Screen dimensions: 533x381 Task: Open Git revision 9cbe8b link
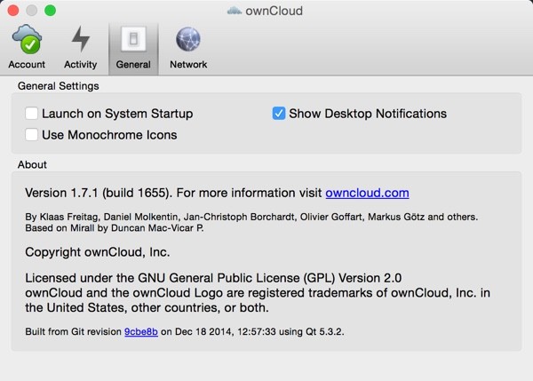coord(141,331)
